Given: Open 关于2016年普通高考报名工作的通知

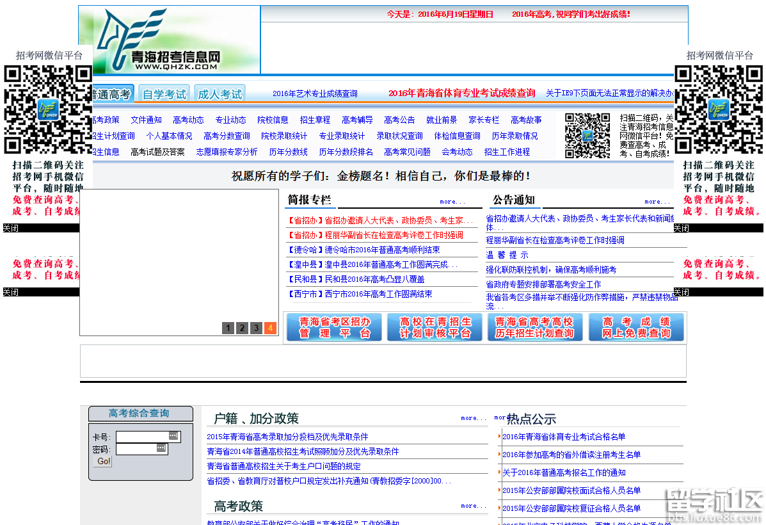Looking at the screenshot, I should pyautogui.click(x=564, y=472).
